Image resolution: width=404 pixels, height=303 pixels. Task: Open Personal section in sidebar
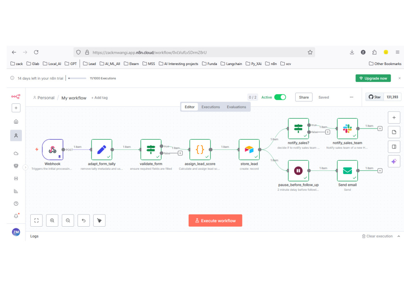click(x=16, y=135)
